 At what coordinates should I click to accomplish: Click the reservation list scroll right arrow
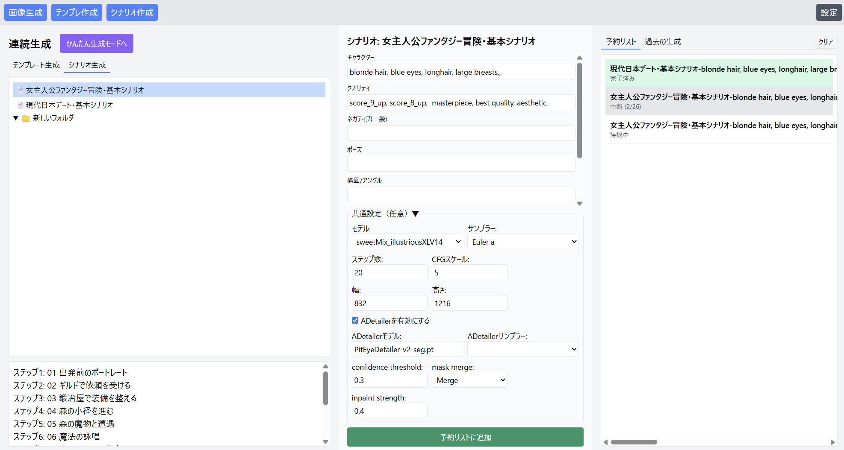point(832,442)
